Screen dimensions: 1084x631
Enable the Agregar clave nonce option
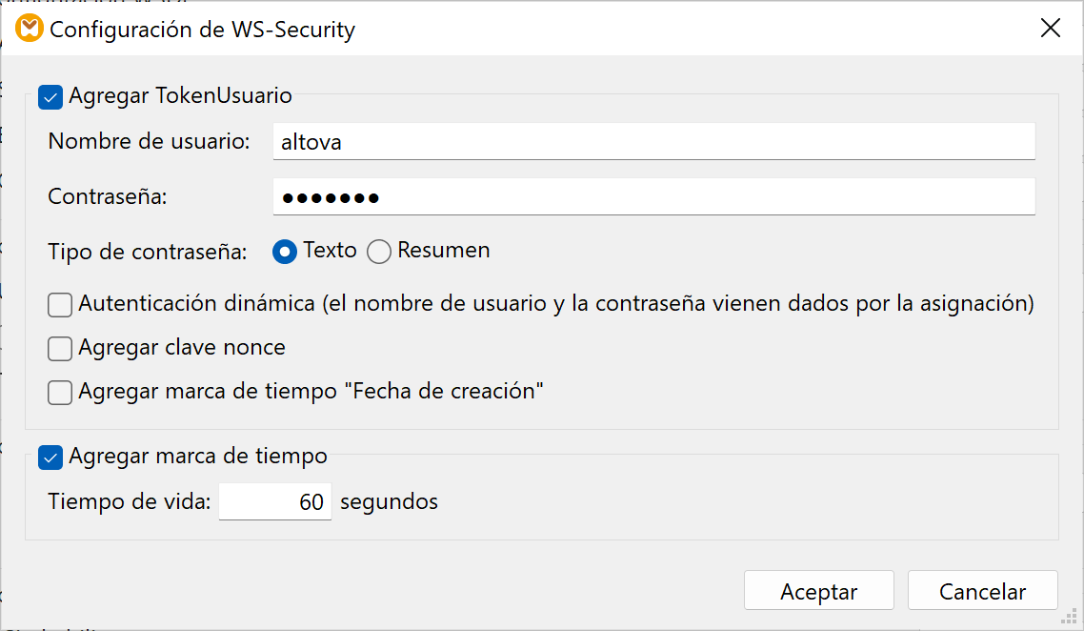59,348
